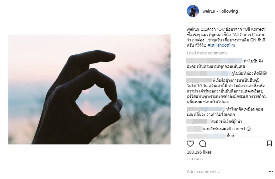View list of 183,195 likes
The image size is (275, 179).
[199, 152]
